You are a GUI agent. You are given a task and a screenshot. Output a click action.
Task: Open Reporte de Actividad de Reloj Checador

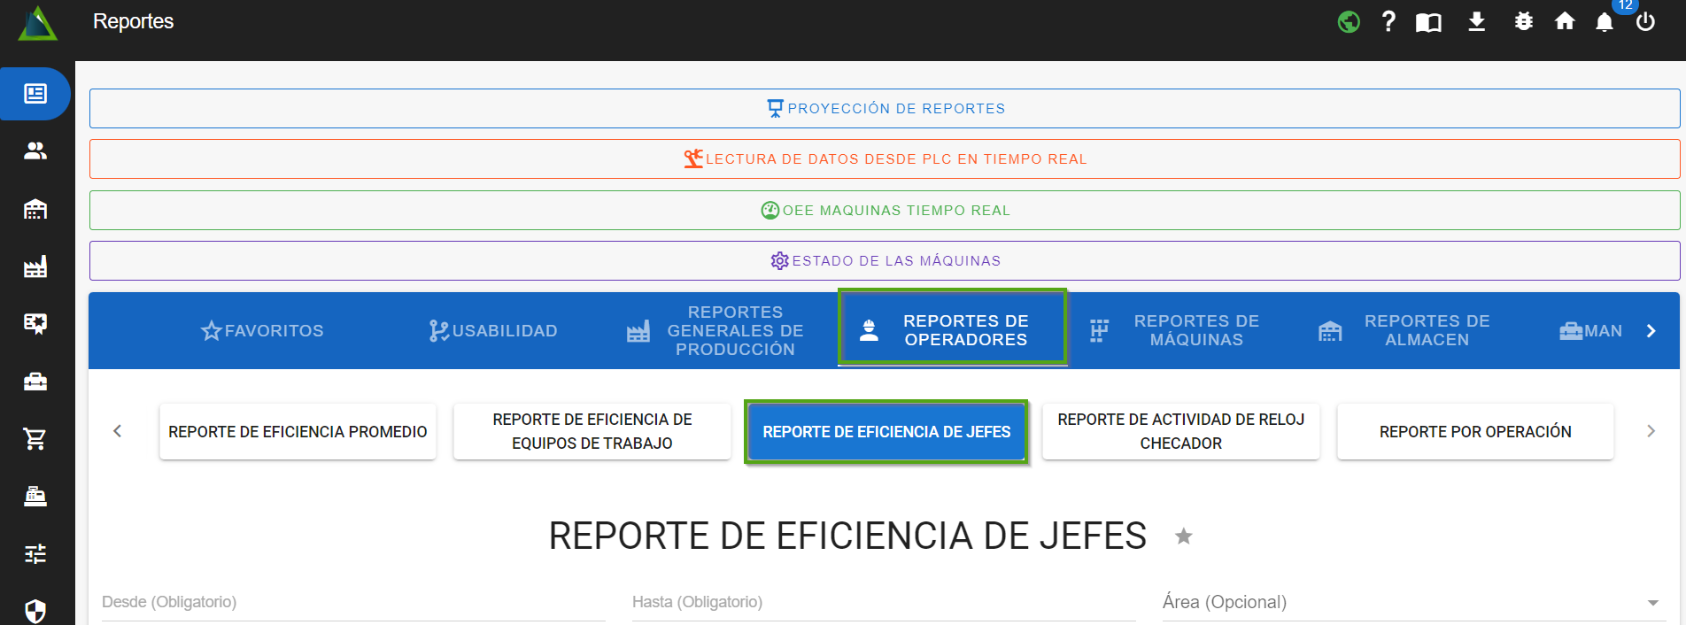[1180, 431]
